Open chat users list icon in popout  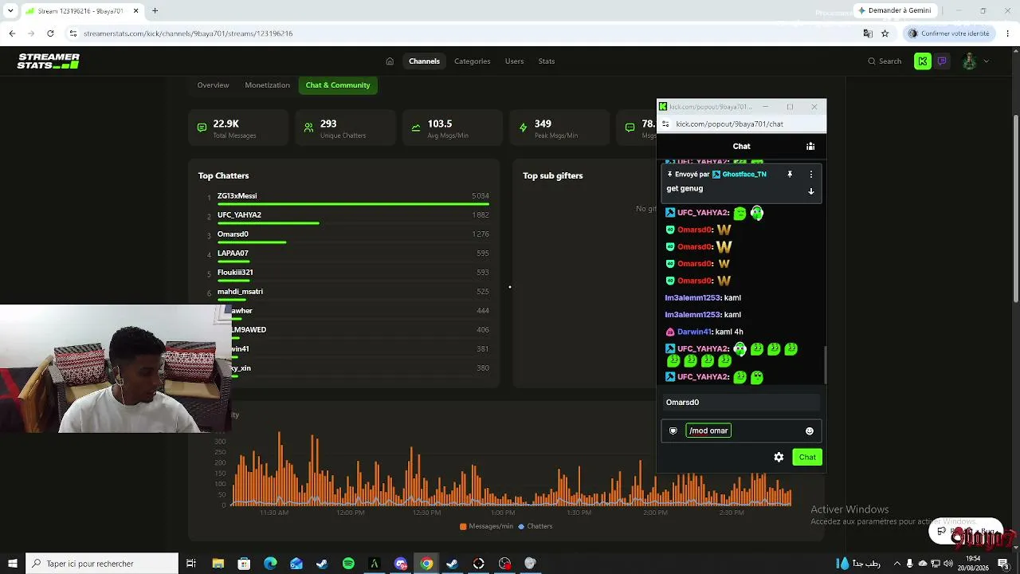pyautogui.click(x=810, y=147)
